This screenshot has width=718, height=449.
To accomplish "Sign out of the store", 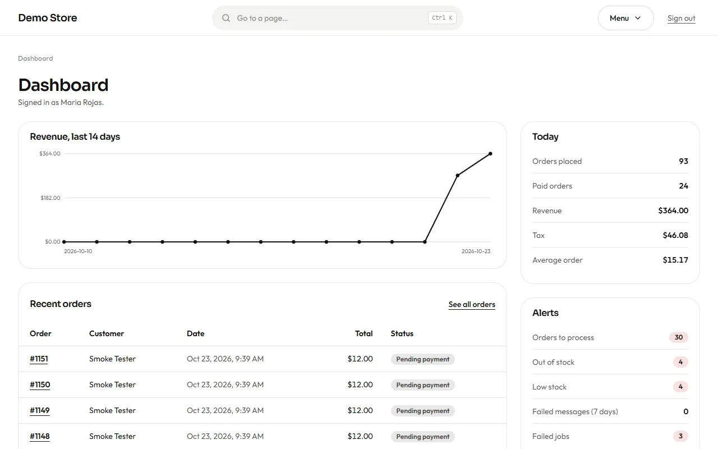I will click(681, 18).
